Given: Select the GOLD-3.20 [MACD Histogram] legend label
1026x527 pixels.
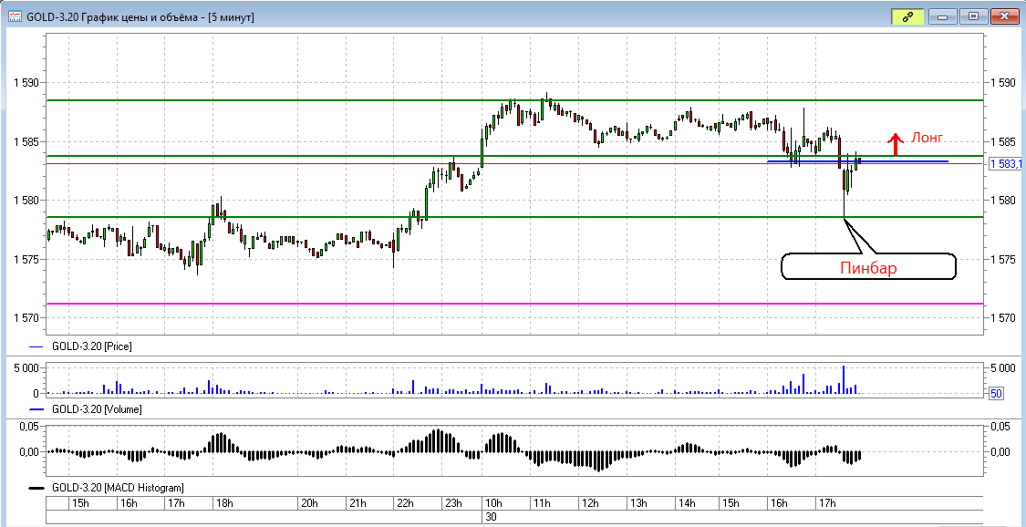Looking at the screenshot, I should [118, 488].
